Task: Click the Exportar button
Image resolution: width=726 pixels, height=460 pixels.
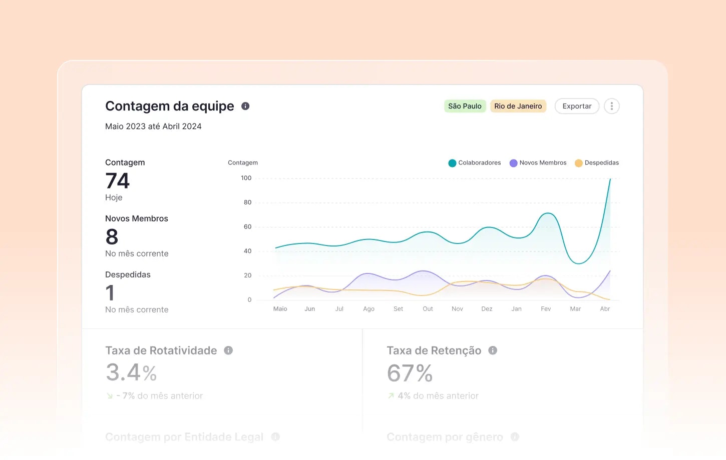Action: click(577, 106)
